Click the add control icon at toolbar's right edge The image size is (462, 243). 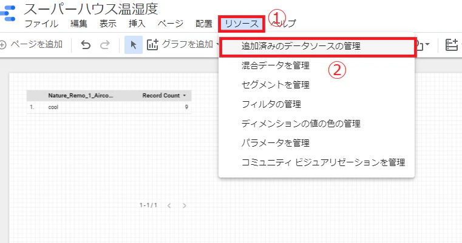(452, 45)
